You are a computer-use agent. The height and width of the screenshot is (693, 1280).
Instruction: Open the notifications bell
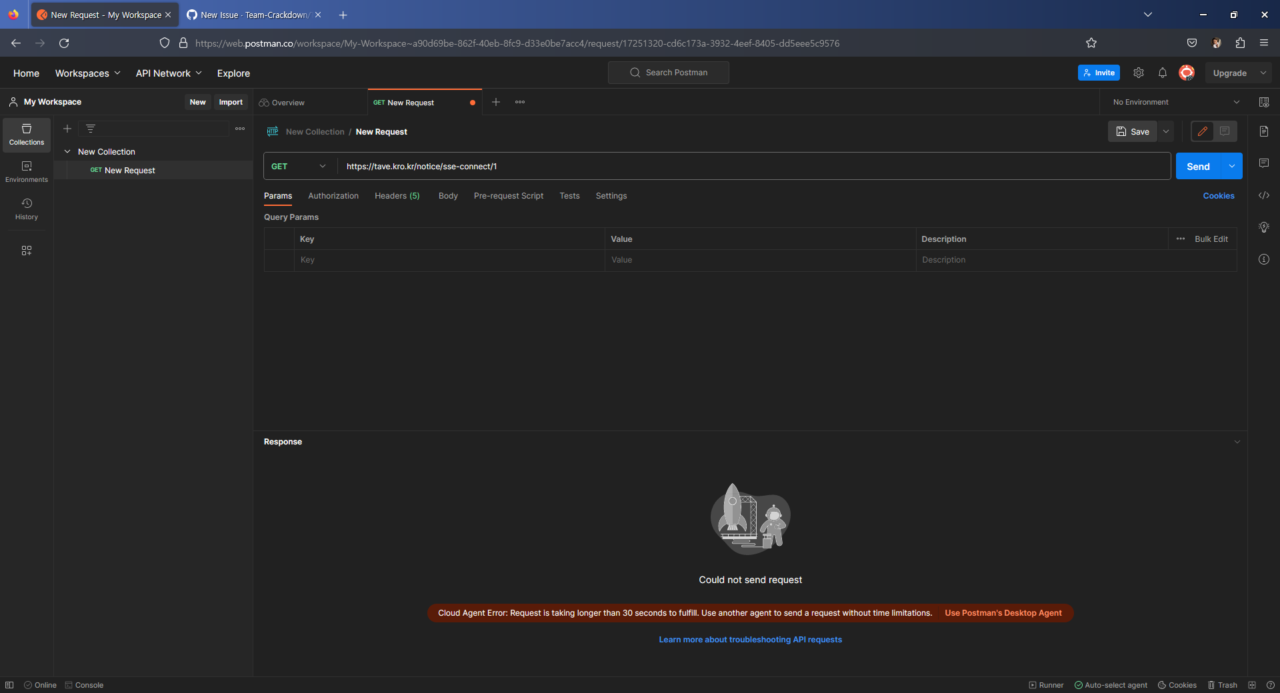coord(1163,73)
